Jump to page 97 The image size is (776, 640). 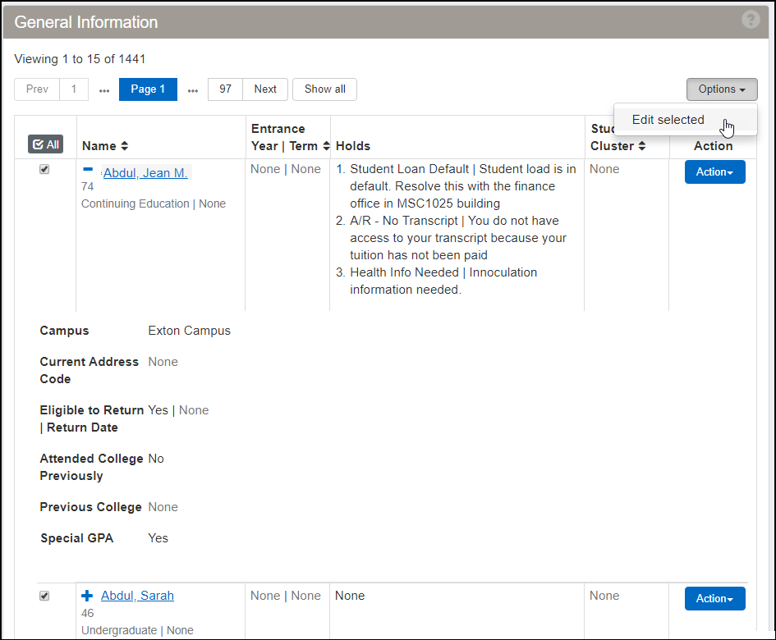coord(225,89)
